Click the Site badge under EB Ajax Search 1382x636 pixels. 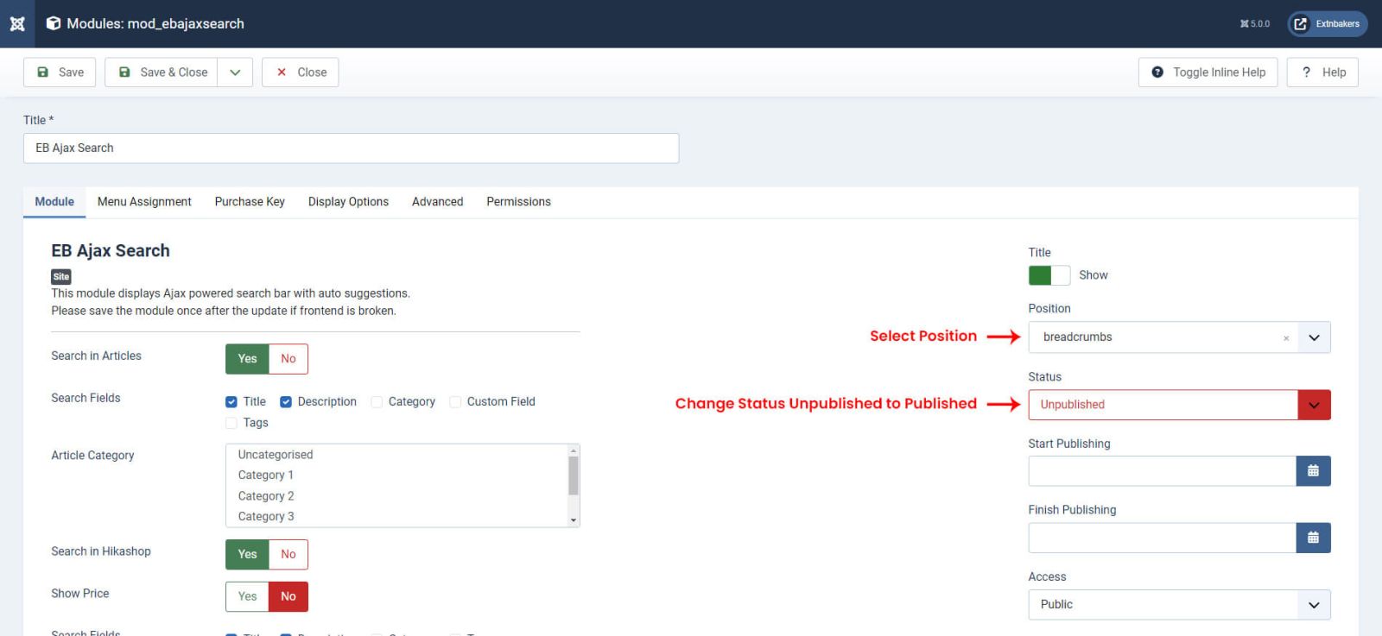pos(61,277)
